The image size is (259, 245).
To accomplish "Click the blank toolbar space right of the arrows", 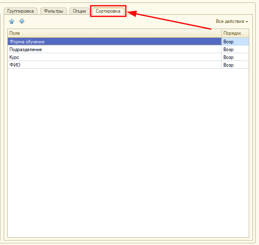I will pos(118,21).
